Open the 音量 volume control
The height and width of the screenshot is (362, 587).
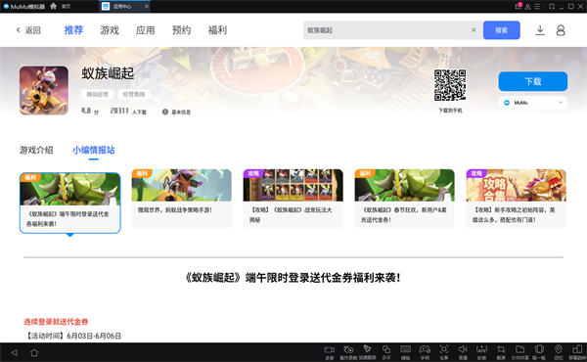463,352
